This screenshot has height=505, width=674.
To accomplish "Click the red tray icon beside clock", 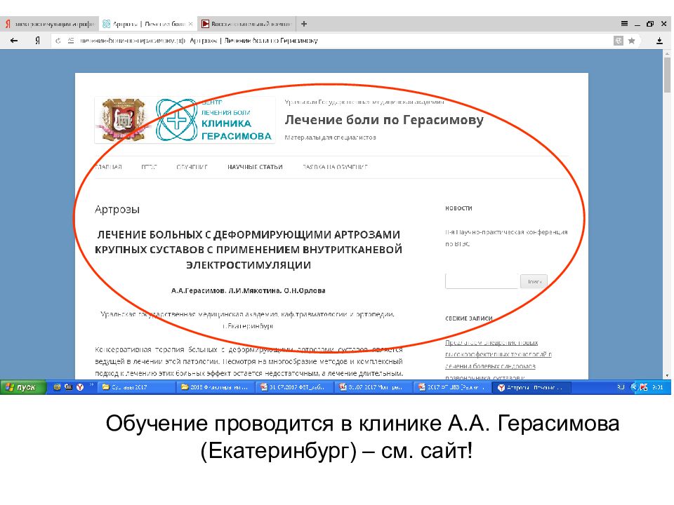I will coord(644,387).
